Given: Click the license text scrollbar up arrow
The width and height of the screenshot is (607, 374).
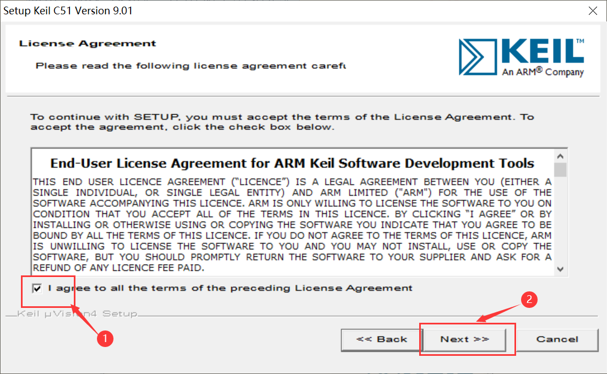Looking at the screenshot, I should click(x=560, y=156).
